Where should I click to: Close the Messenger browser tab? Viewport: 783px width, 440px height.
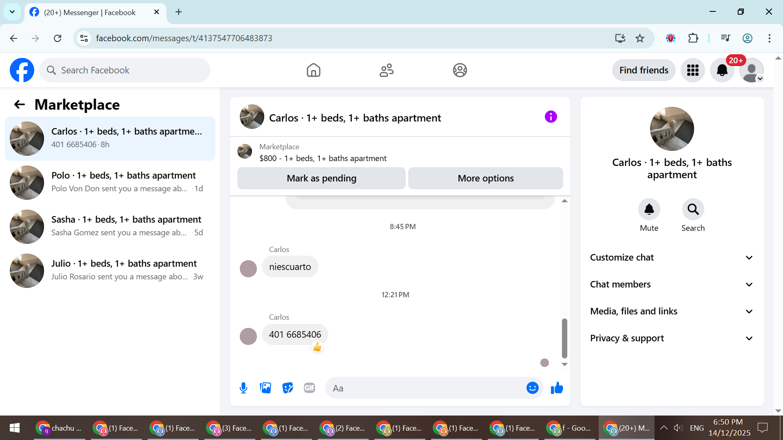click(x=157, y=12)
